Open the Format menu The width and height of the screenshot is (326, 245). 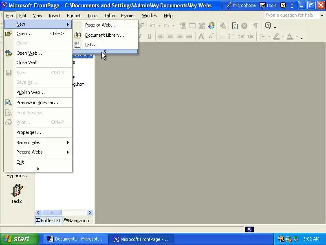coord(74,16)
